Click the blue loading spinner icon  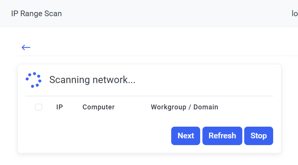click(x=33, y=80)
